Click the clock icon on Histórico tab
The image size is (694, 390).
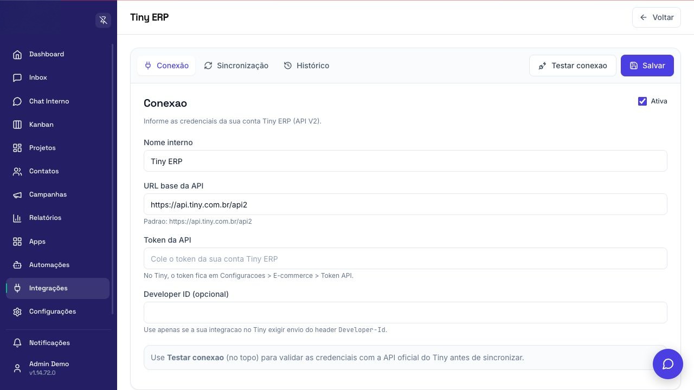click(x=288, y=66)
